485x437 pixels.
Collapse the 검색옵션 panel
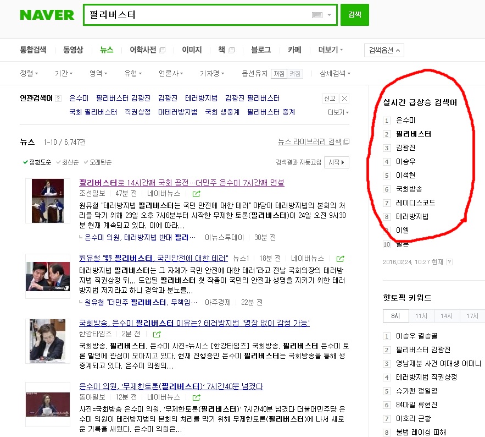(x=384, y=50)
